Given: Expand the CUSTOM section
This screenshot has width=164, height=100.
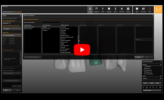Looking at the screenshot, I should coord(161,78).
